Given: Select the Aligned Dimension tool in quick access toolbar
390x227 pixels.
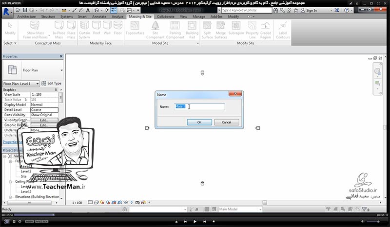Looking at the screenshot, I should point(64,10).
